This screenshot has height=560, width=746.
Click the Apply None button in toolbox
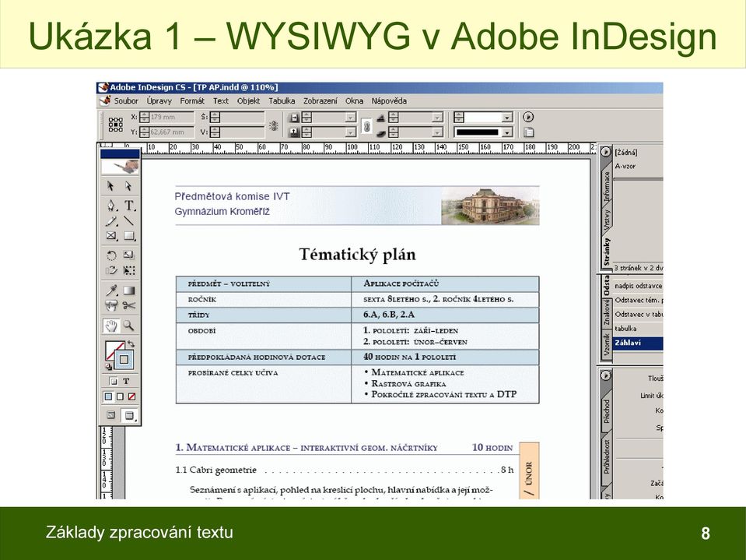[x=131, y=396]
